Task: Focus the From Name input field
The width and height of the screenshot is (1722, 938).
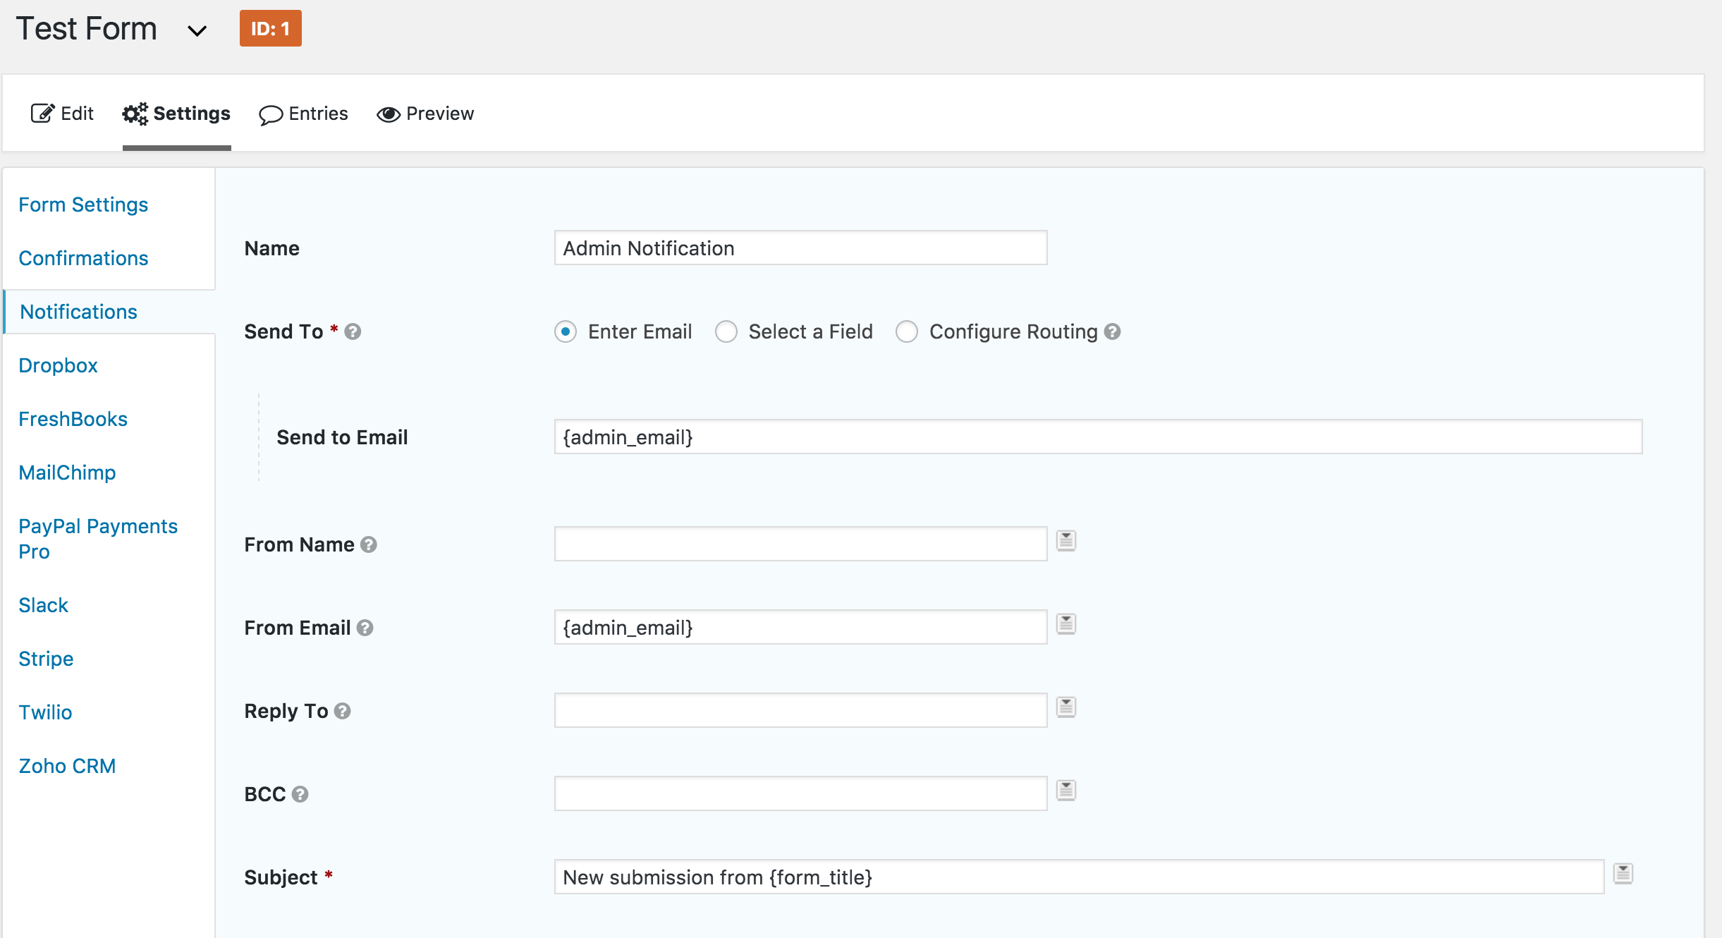Action: point(800,544)
